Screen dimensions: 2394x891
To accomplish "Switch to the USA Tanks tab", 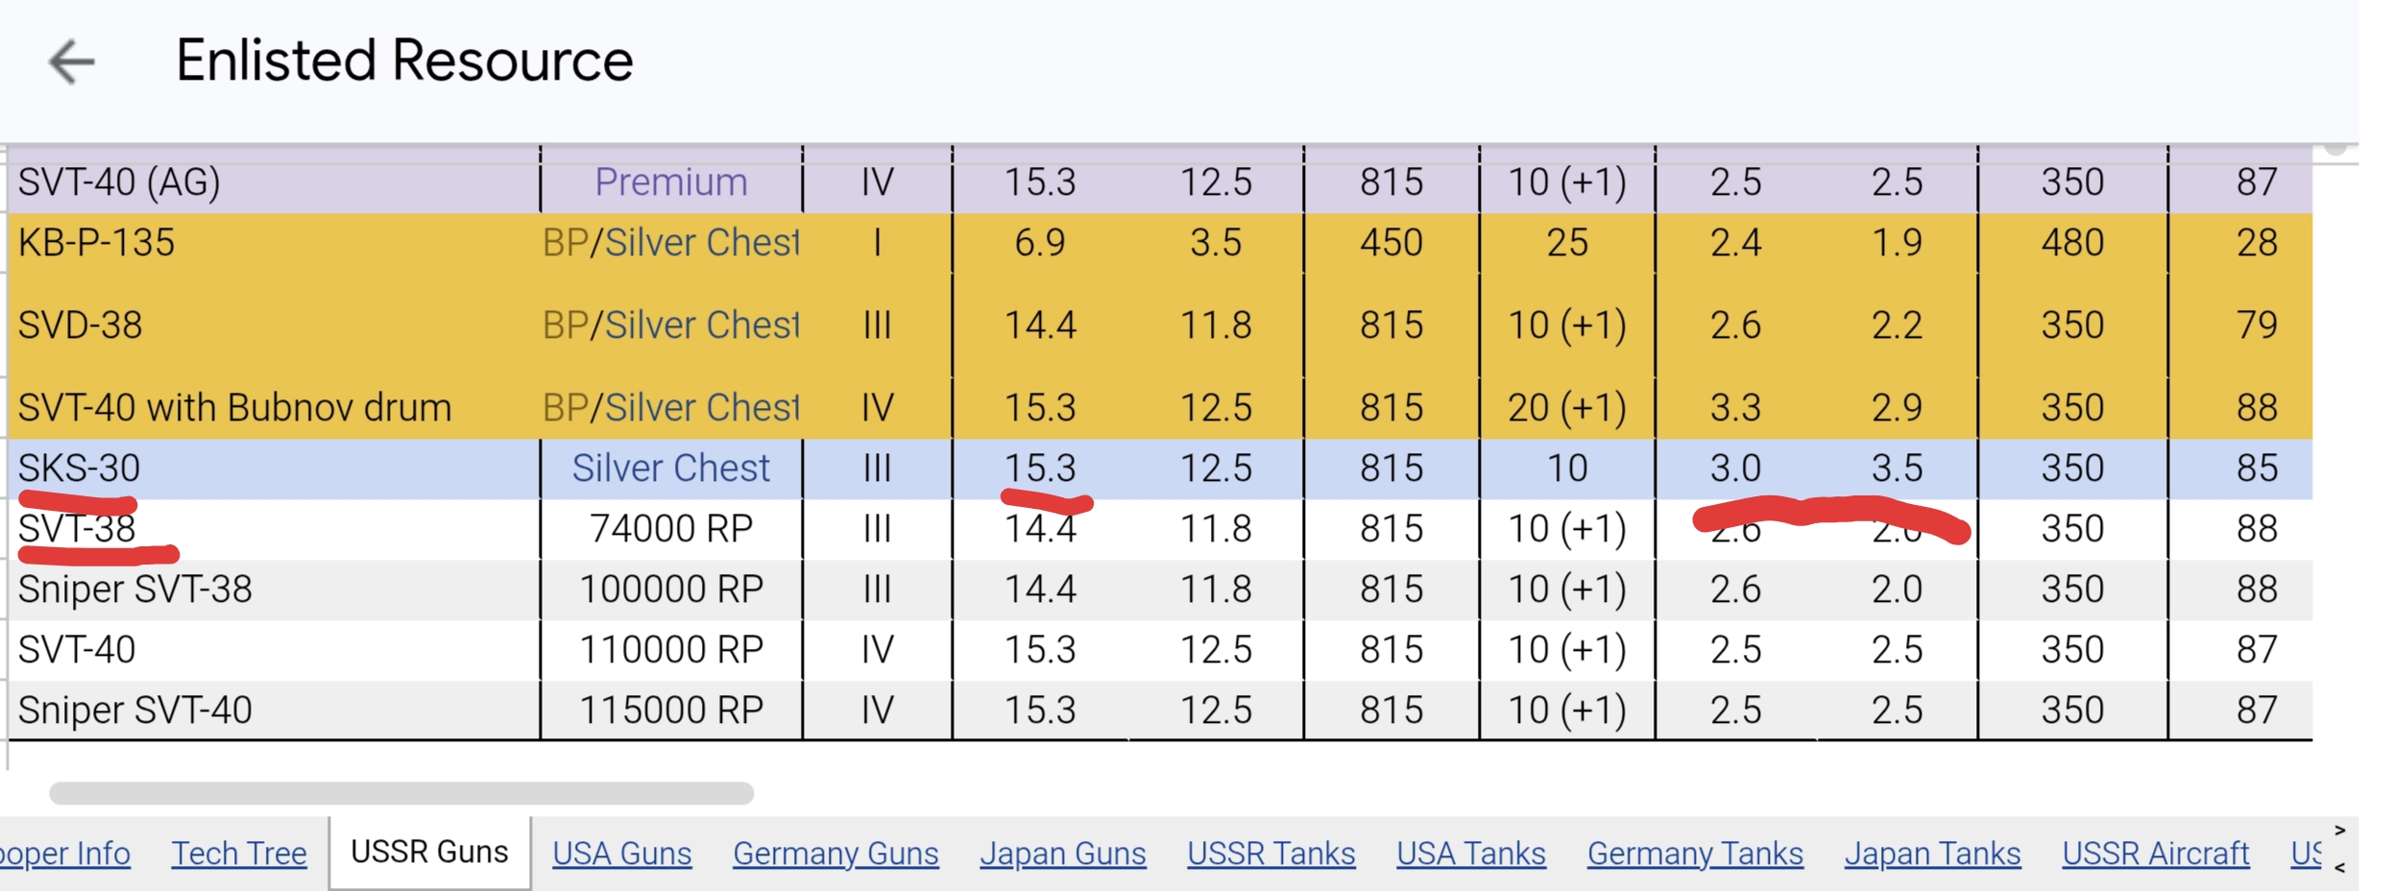I will [1470, 854].
